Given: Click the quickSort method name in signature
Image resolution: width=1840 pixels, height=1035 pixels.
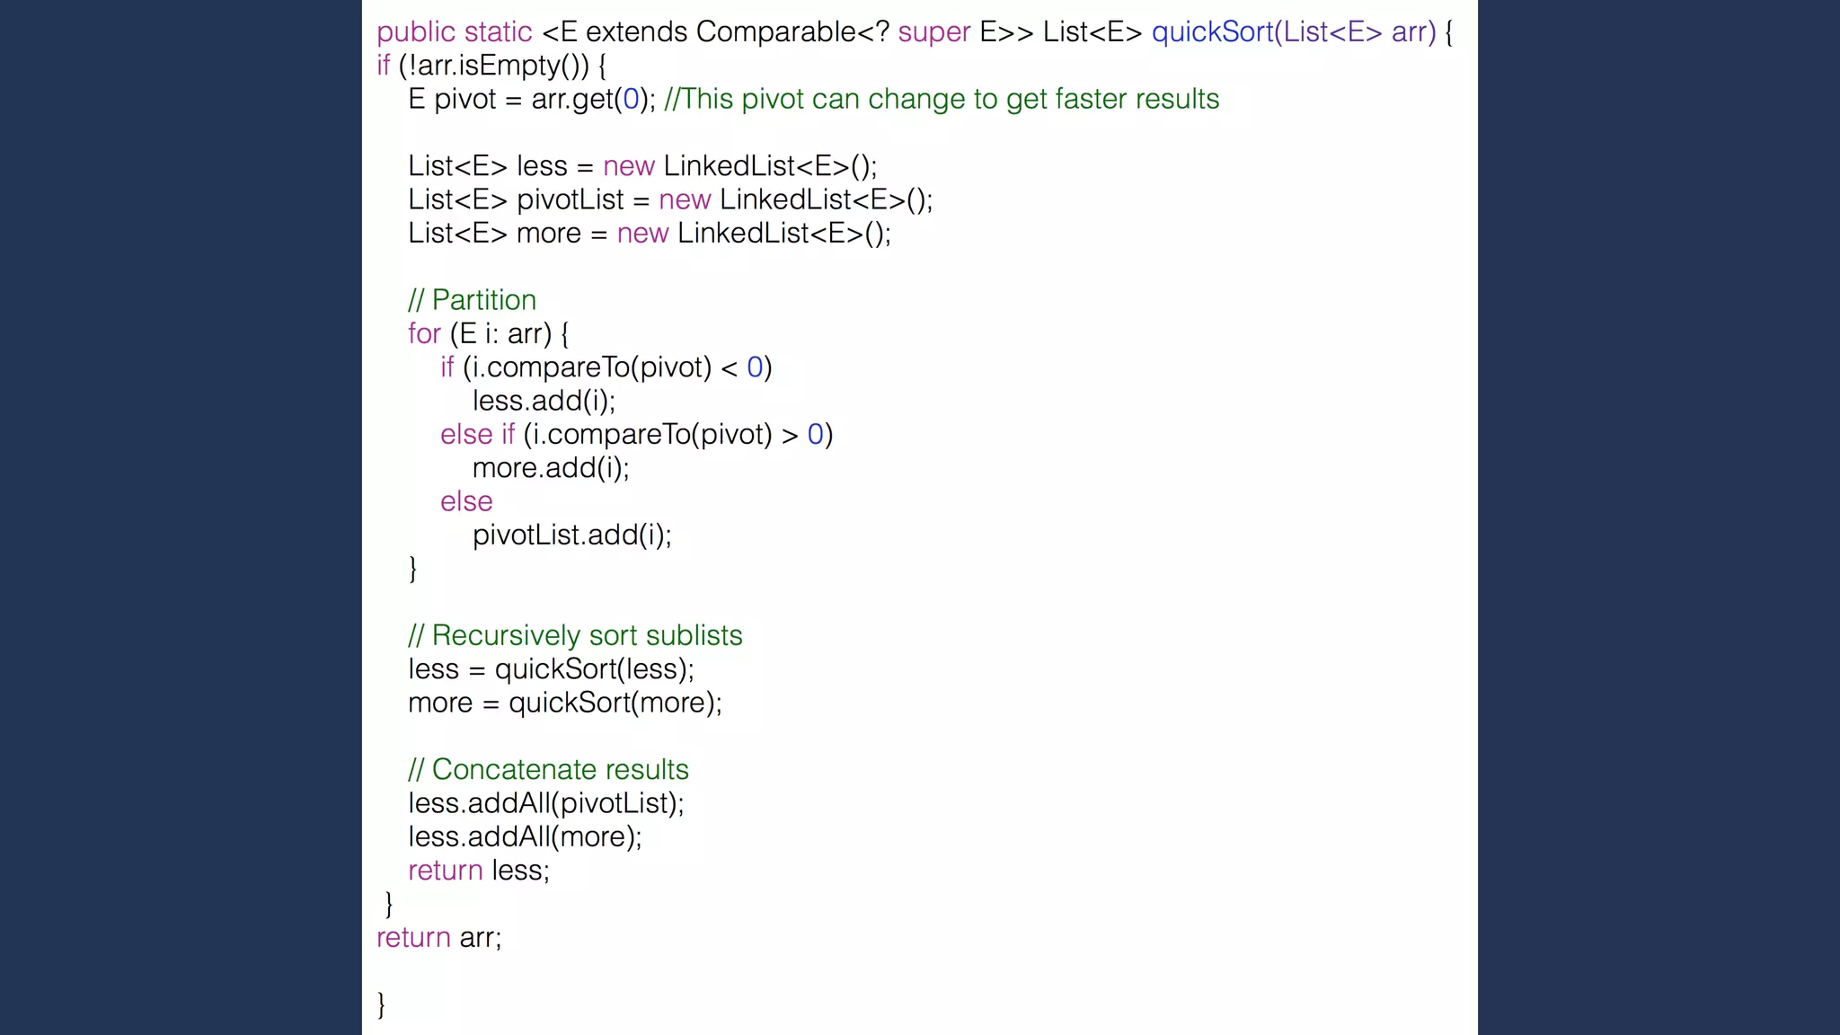Looking at the screenshot, I should click(1211, 32).
